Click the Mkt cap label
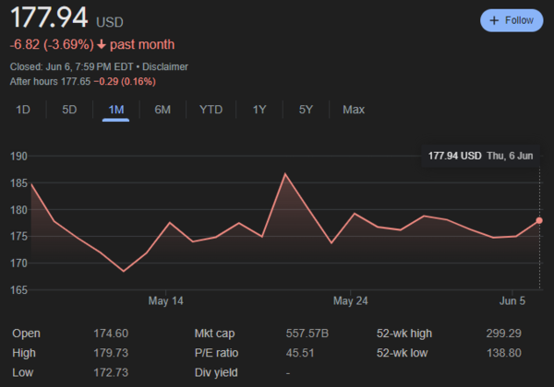 tap(216, 333)
